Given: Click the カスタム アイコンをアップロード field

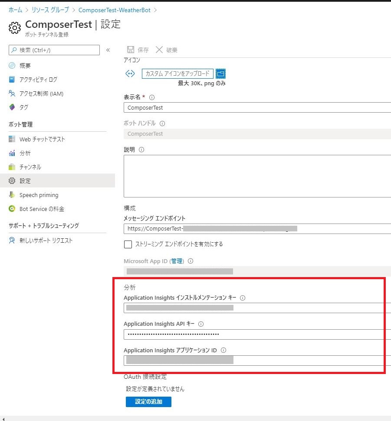Looking at the screenshot, I should 177,74.
